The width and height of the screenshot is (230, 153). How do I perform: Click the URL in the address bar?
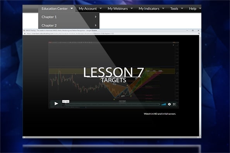tap(70, 34)
